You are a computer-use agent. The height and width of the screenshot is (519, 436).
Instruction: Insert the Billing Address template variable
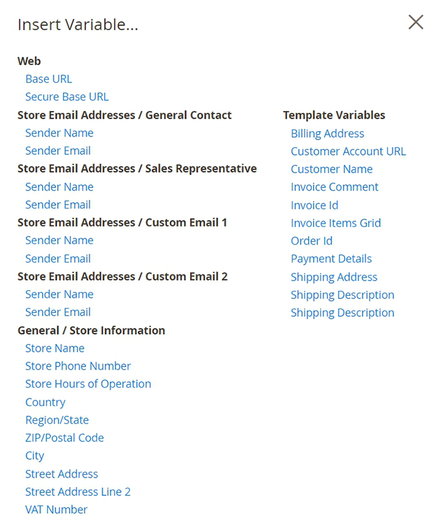point(328,133)
